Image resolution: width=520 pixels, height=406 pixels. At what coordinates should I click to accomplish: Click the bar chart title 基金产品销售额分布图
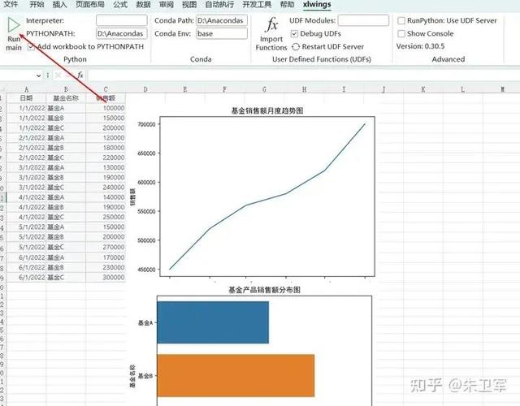(x=264, y=290)
